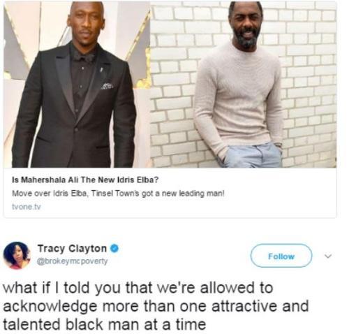
Task: Follow Tracy Clayton with the Follow button
Action: click(281, 256)
